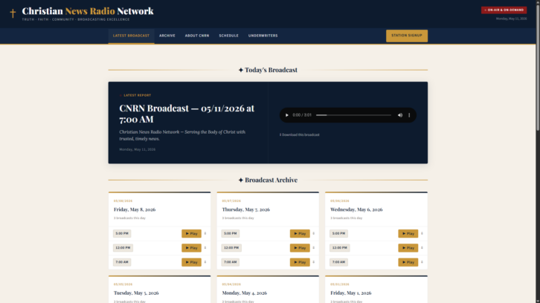
Task: Play Friday May 8 5:00 PM broadcast
Action: 191,233
